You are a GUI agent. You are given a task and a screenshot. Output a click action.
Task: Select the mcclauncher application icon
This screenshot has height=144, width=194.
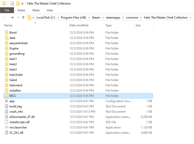coord(6,127)
